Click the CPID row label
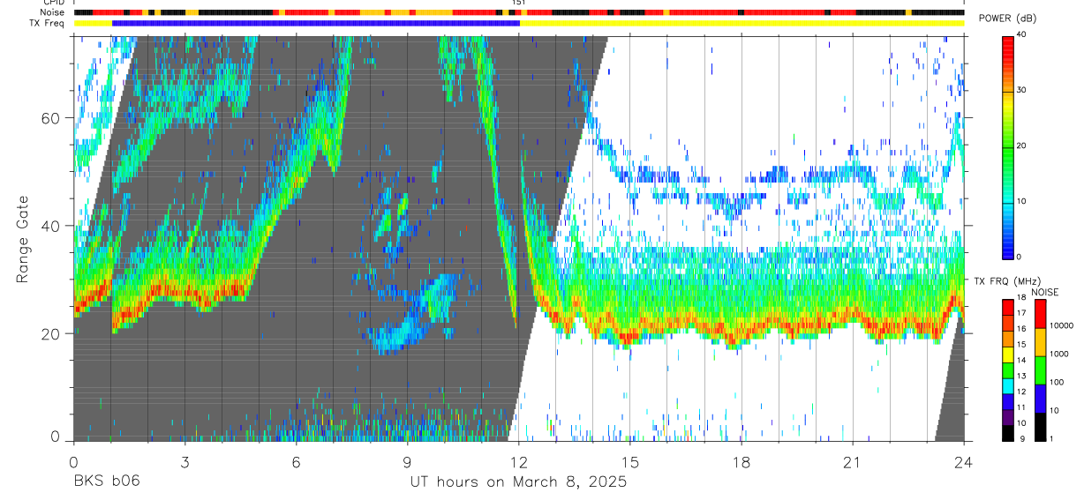 tap(53, 3)
